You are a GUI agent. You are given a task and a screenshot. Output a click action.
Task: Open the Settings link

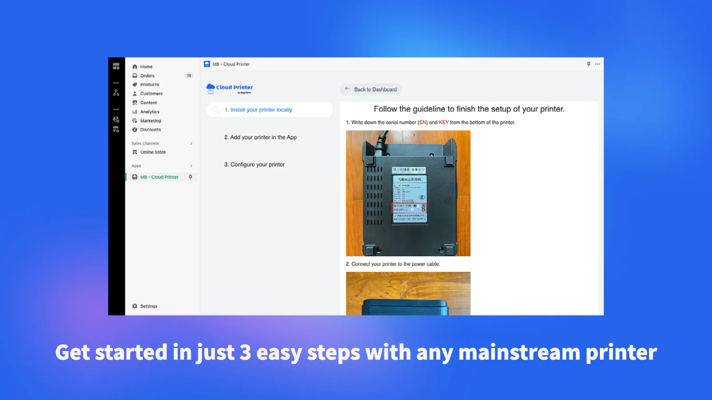click(x=149, y=306)
